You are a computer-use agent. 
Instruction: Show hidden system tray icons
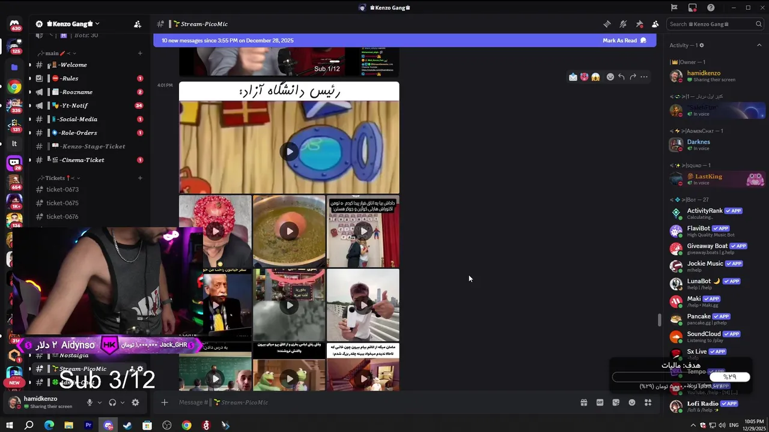pos(693,425)
